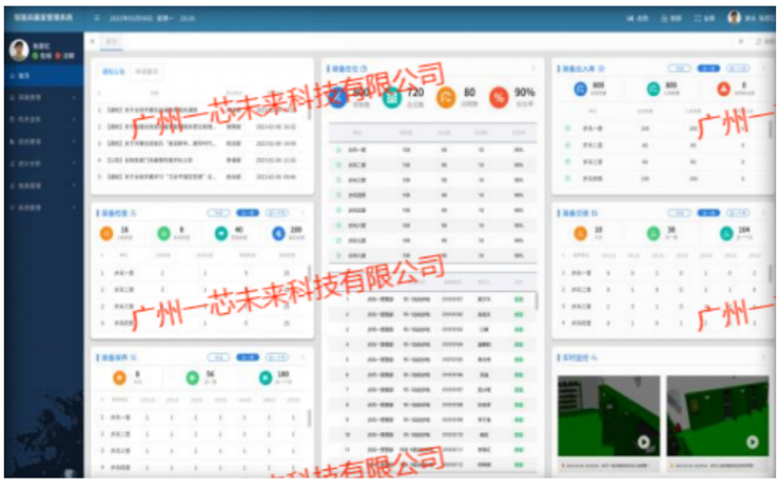This screenshot has width=779, height=488.
Task: Click the top-right panel table vertical scrollbar
Action: pyautogui.click(x=771, y=128)
